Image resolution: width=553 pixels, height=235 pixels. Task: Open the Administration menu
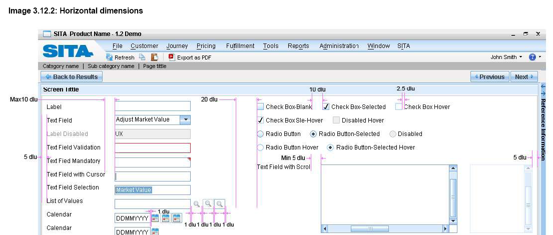point(339,46)
